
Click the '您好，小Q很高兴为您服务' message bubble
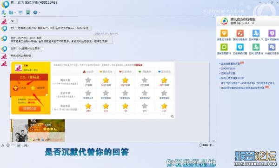[x=26, y=48]
